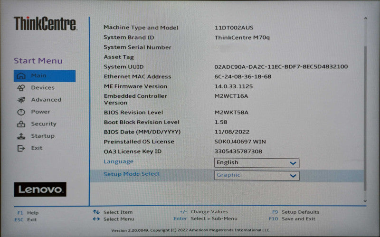The height and width of the screenshot is (237, 380).
Task: Click the Startup icon in sidebar
Action: (21, 136)
